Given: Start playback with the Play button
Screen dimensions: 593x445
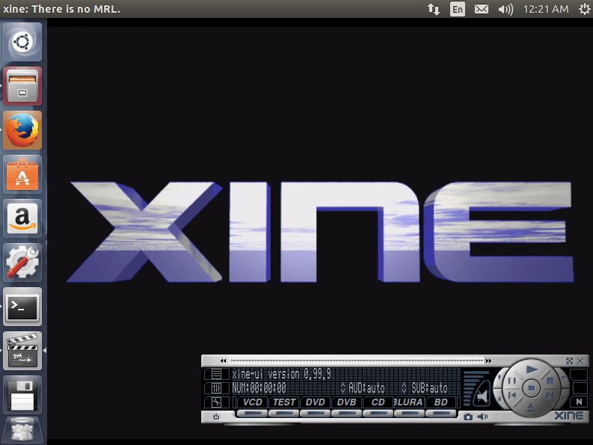Looking at the screenshot, I should pyautogui.click(x=532, y=369).
